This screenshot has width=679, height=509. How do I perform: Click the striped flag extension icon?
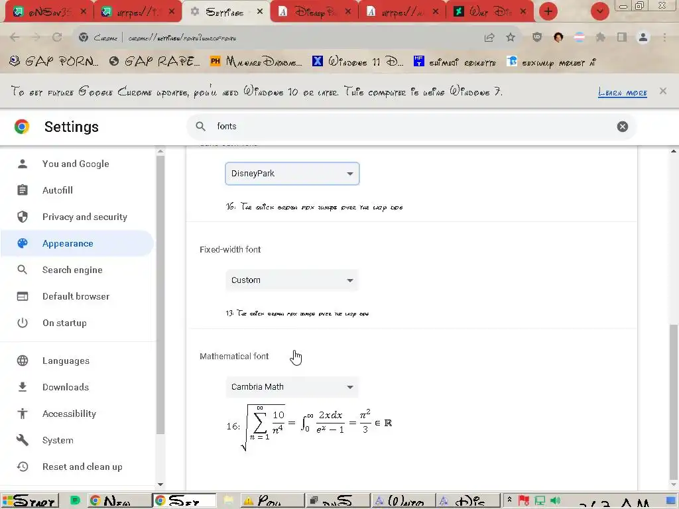click(x=580, y=37)
